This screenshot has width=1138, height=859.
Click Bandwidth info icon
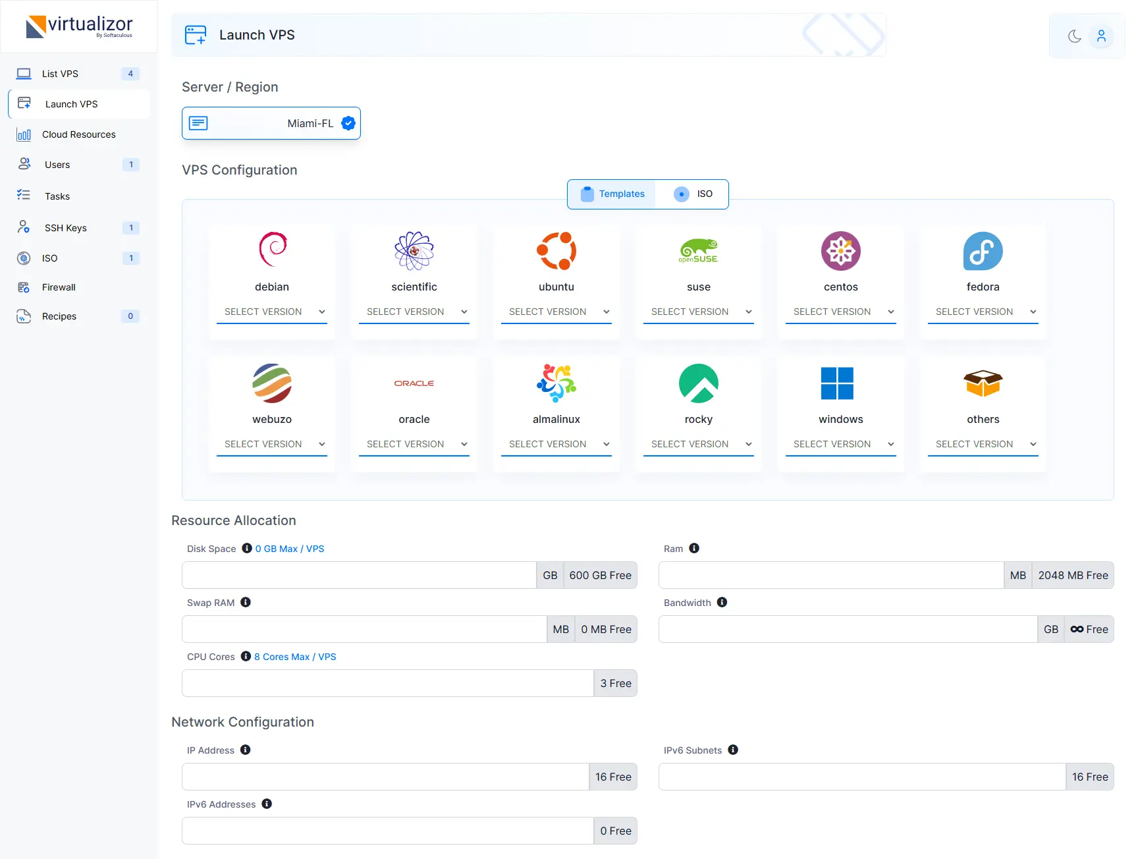pos(722,602)
